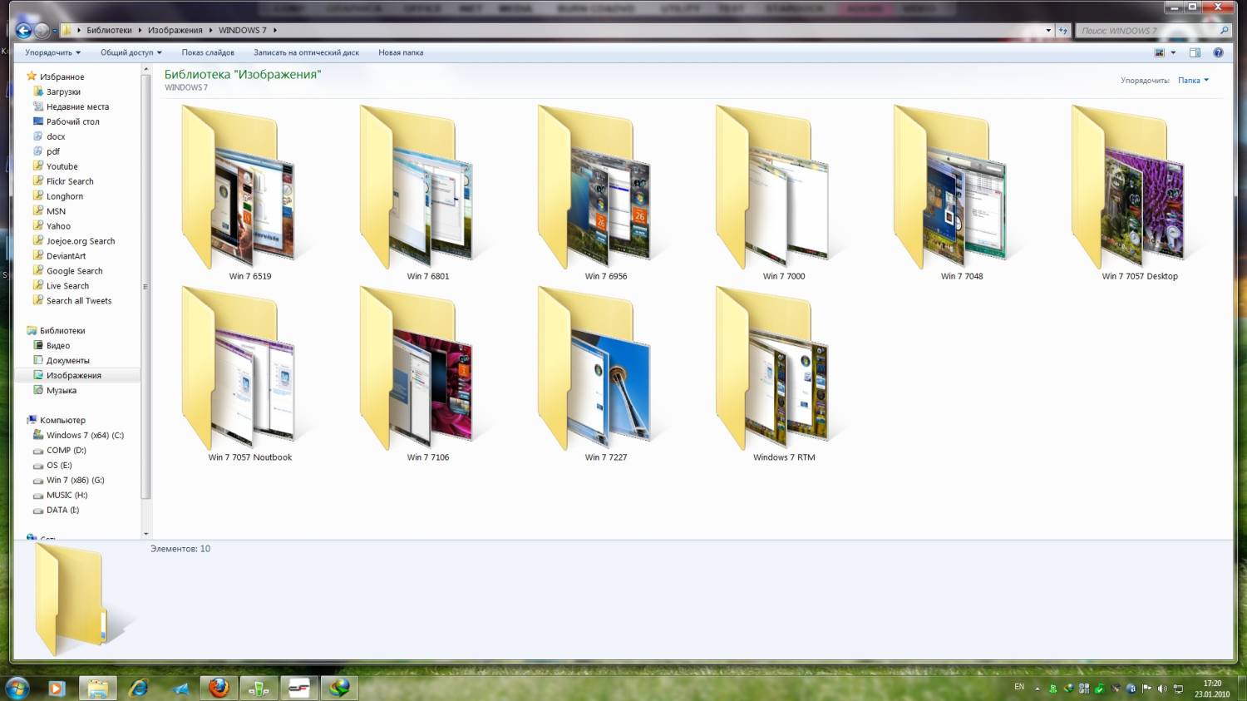Viewport: 1247px width, 701px height.
Task: Select the Win 7 7106 folder
Action: [427, 374]
